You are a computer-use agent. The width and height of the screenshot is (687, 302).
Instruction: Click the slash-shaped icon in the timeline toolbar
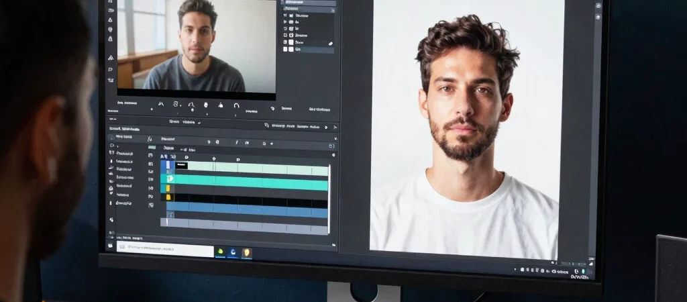(x=237, y=142)
